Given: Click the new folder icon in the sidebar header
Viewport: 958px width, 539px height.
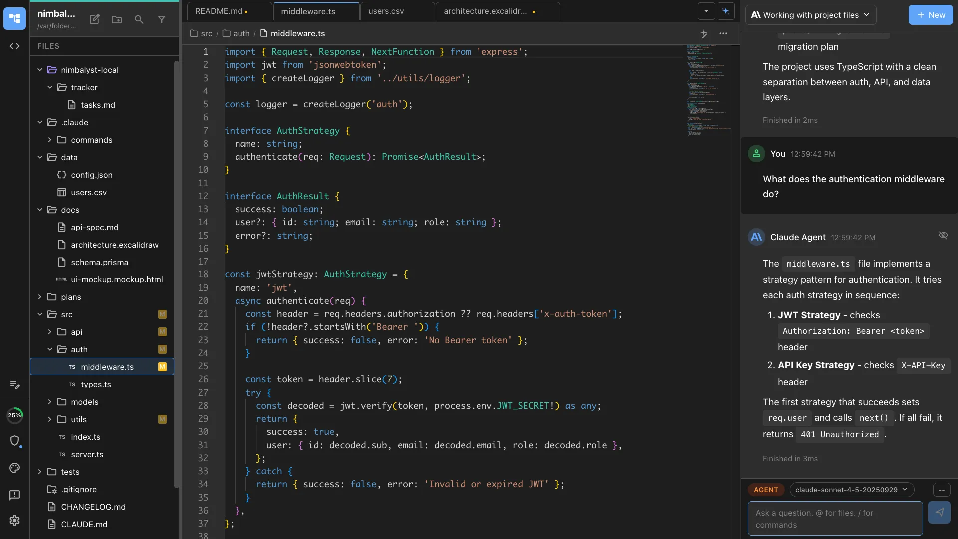Looking at the screenshot, I should 116,19.
